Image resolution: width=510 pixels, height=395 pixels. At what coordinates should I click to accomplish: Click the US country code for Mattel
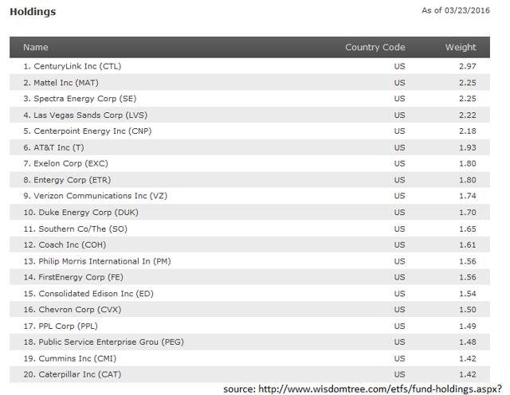(x=400, y=83)
